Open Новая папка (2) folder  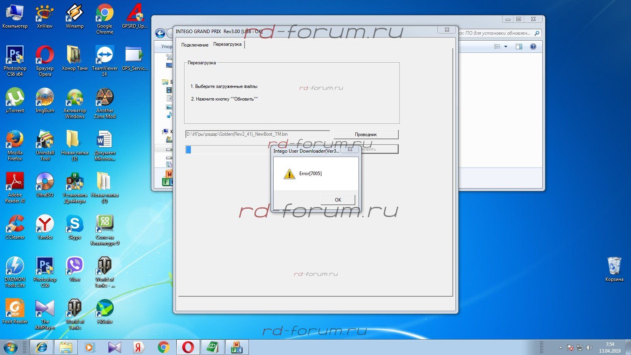(105, 188)
